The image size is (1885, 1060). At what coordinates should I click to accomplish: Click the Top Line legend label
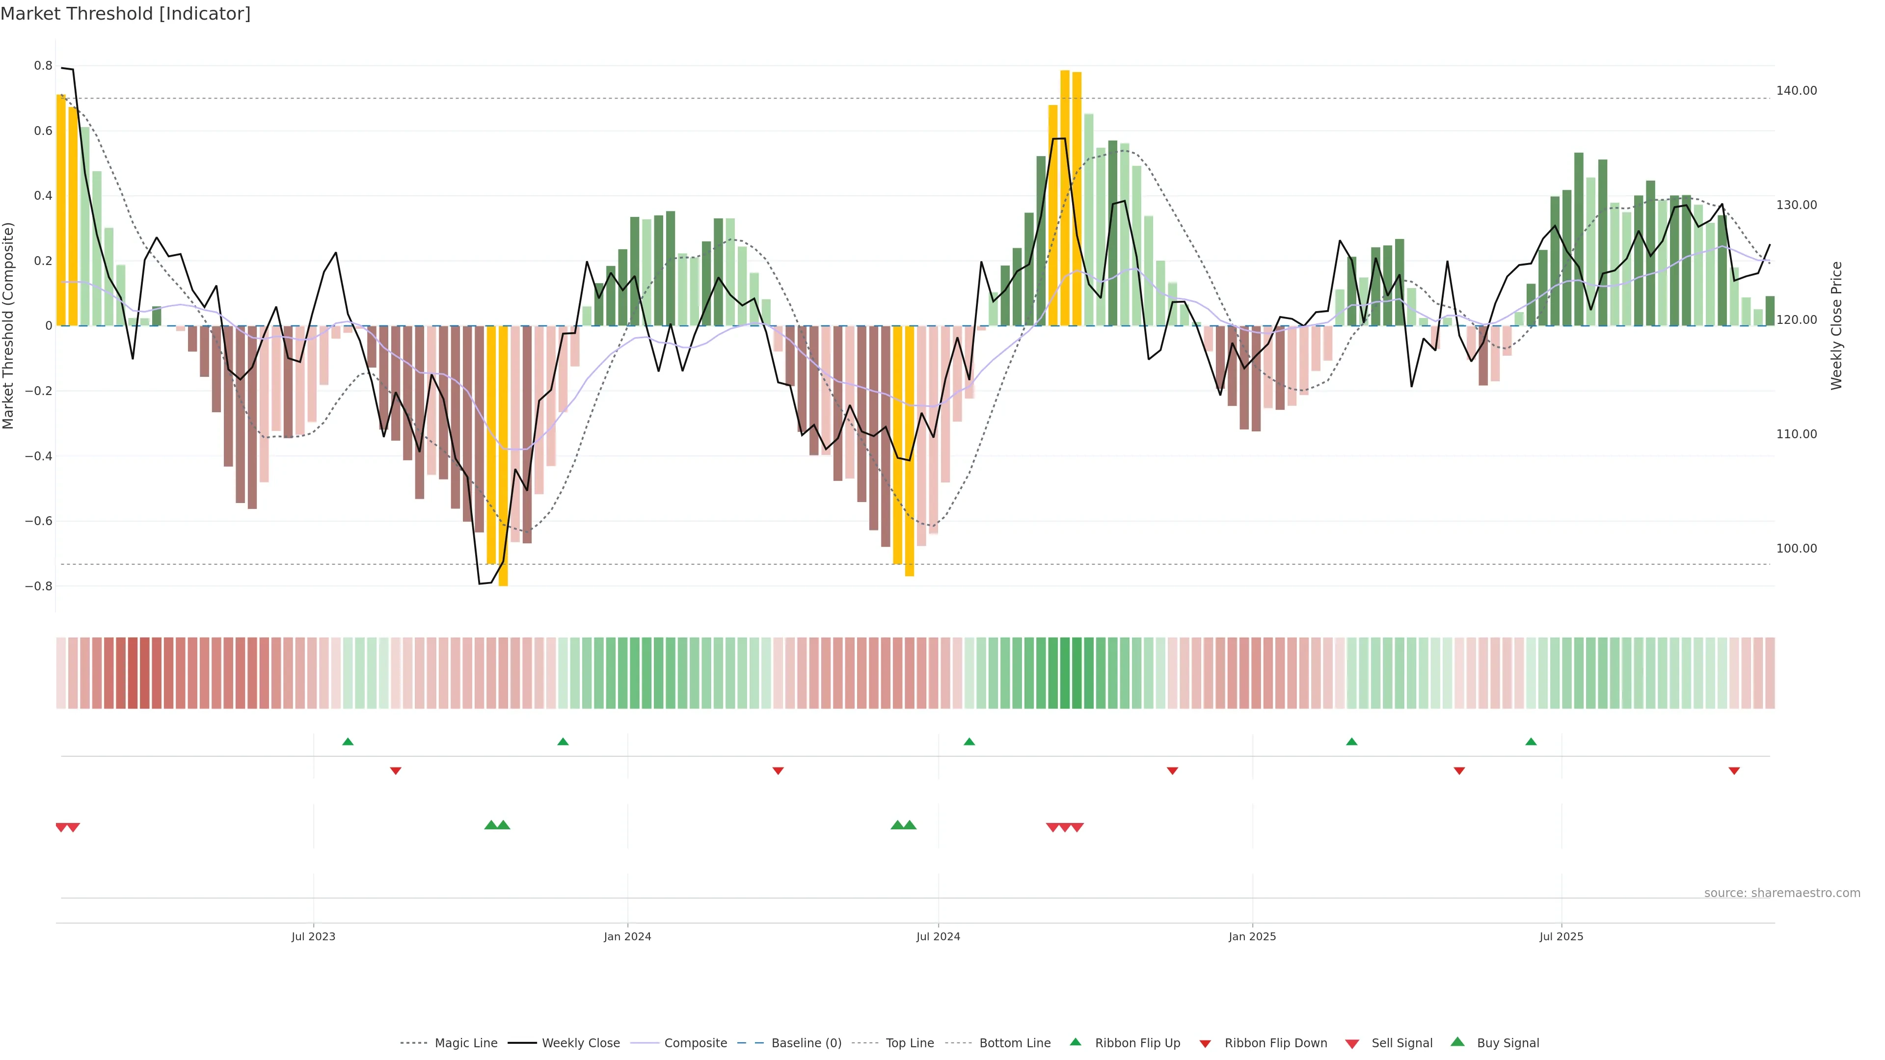coord(910,1043)
